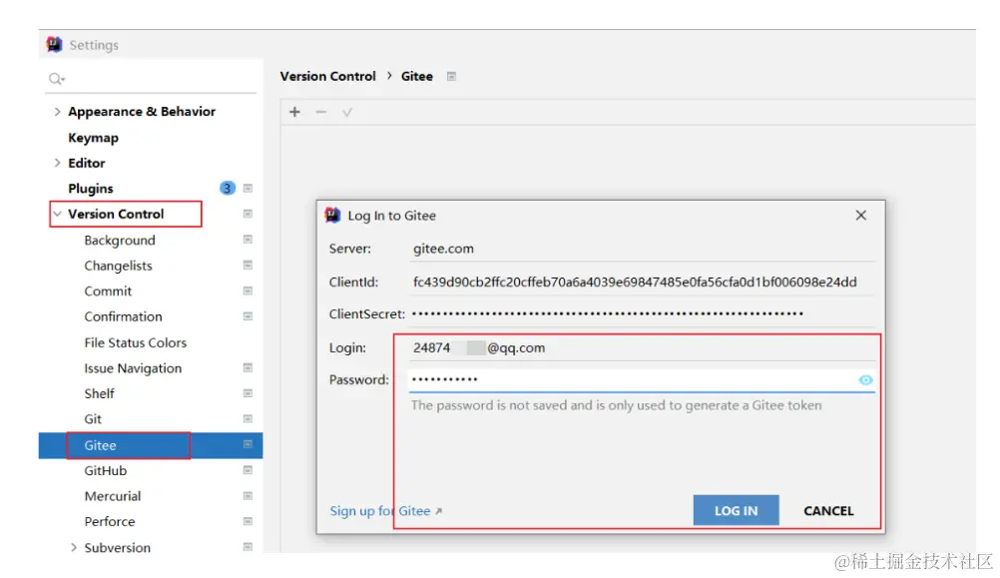Click the remove account minus icon
Screen dimensions: 1000x578
[320, 112]
